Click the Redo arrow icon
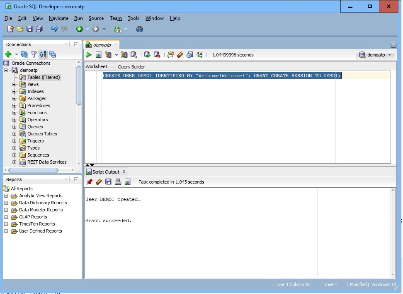This screenshot has width=403, height=294. [64, 29]
